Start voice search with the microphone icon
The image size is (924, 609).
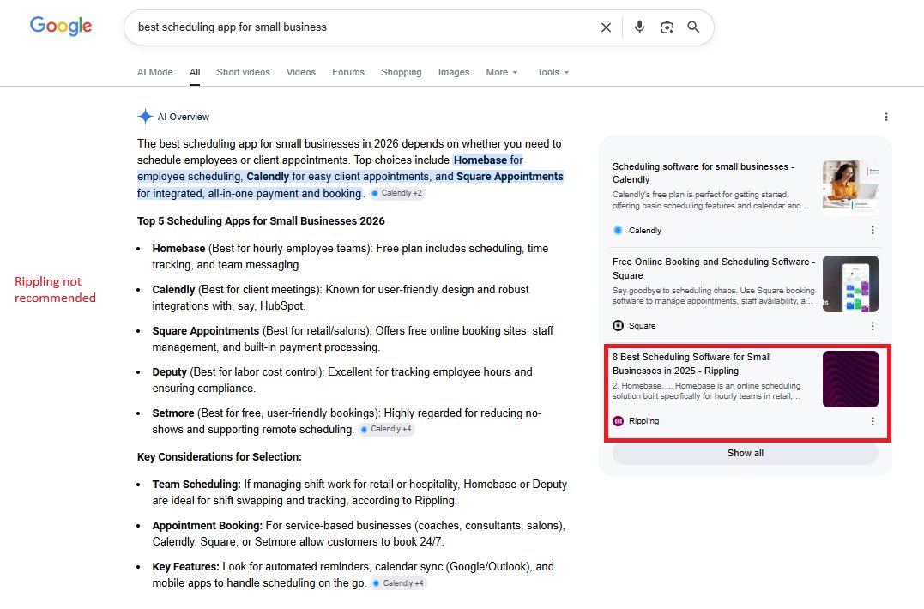click(639, 27)
